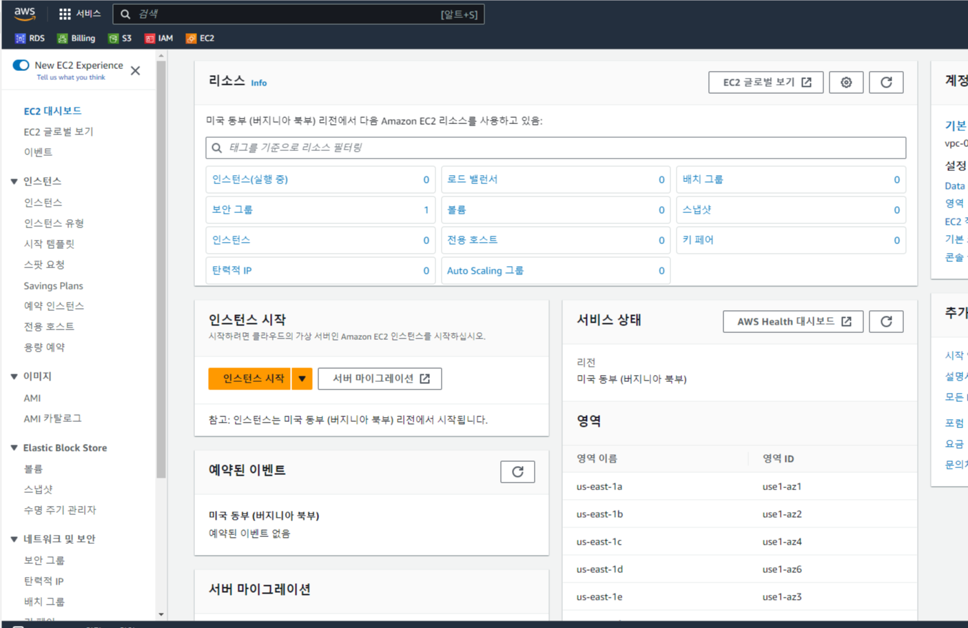The height and width of the screenshot is (628, 968).
Task: Collapse the Elastic Block Store section
Action: click(x=14, y=448)
